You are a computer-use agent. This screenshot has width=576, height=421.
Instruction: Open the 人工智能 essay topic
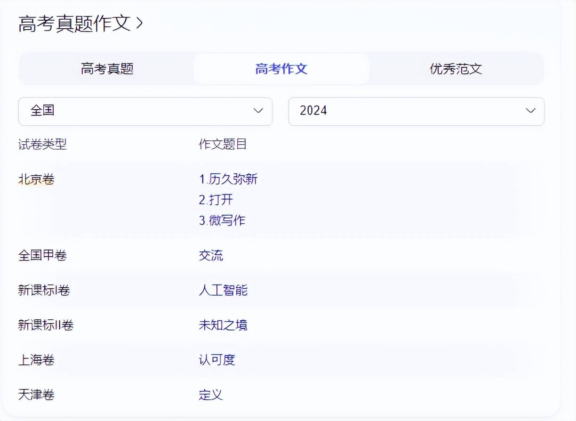[223, 290]
